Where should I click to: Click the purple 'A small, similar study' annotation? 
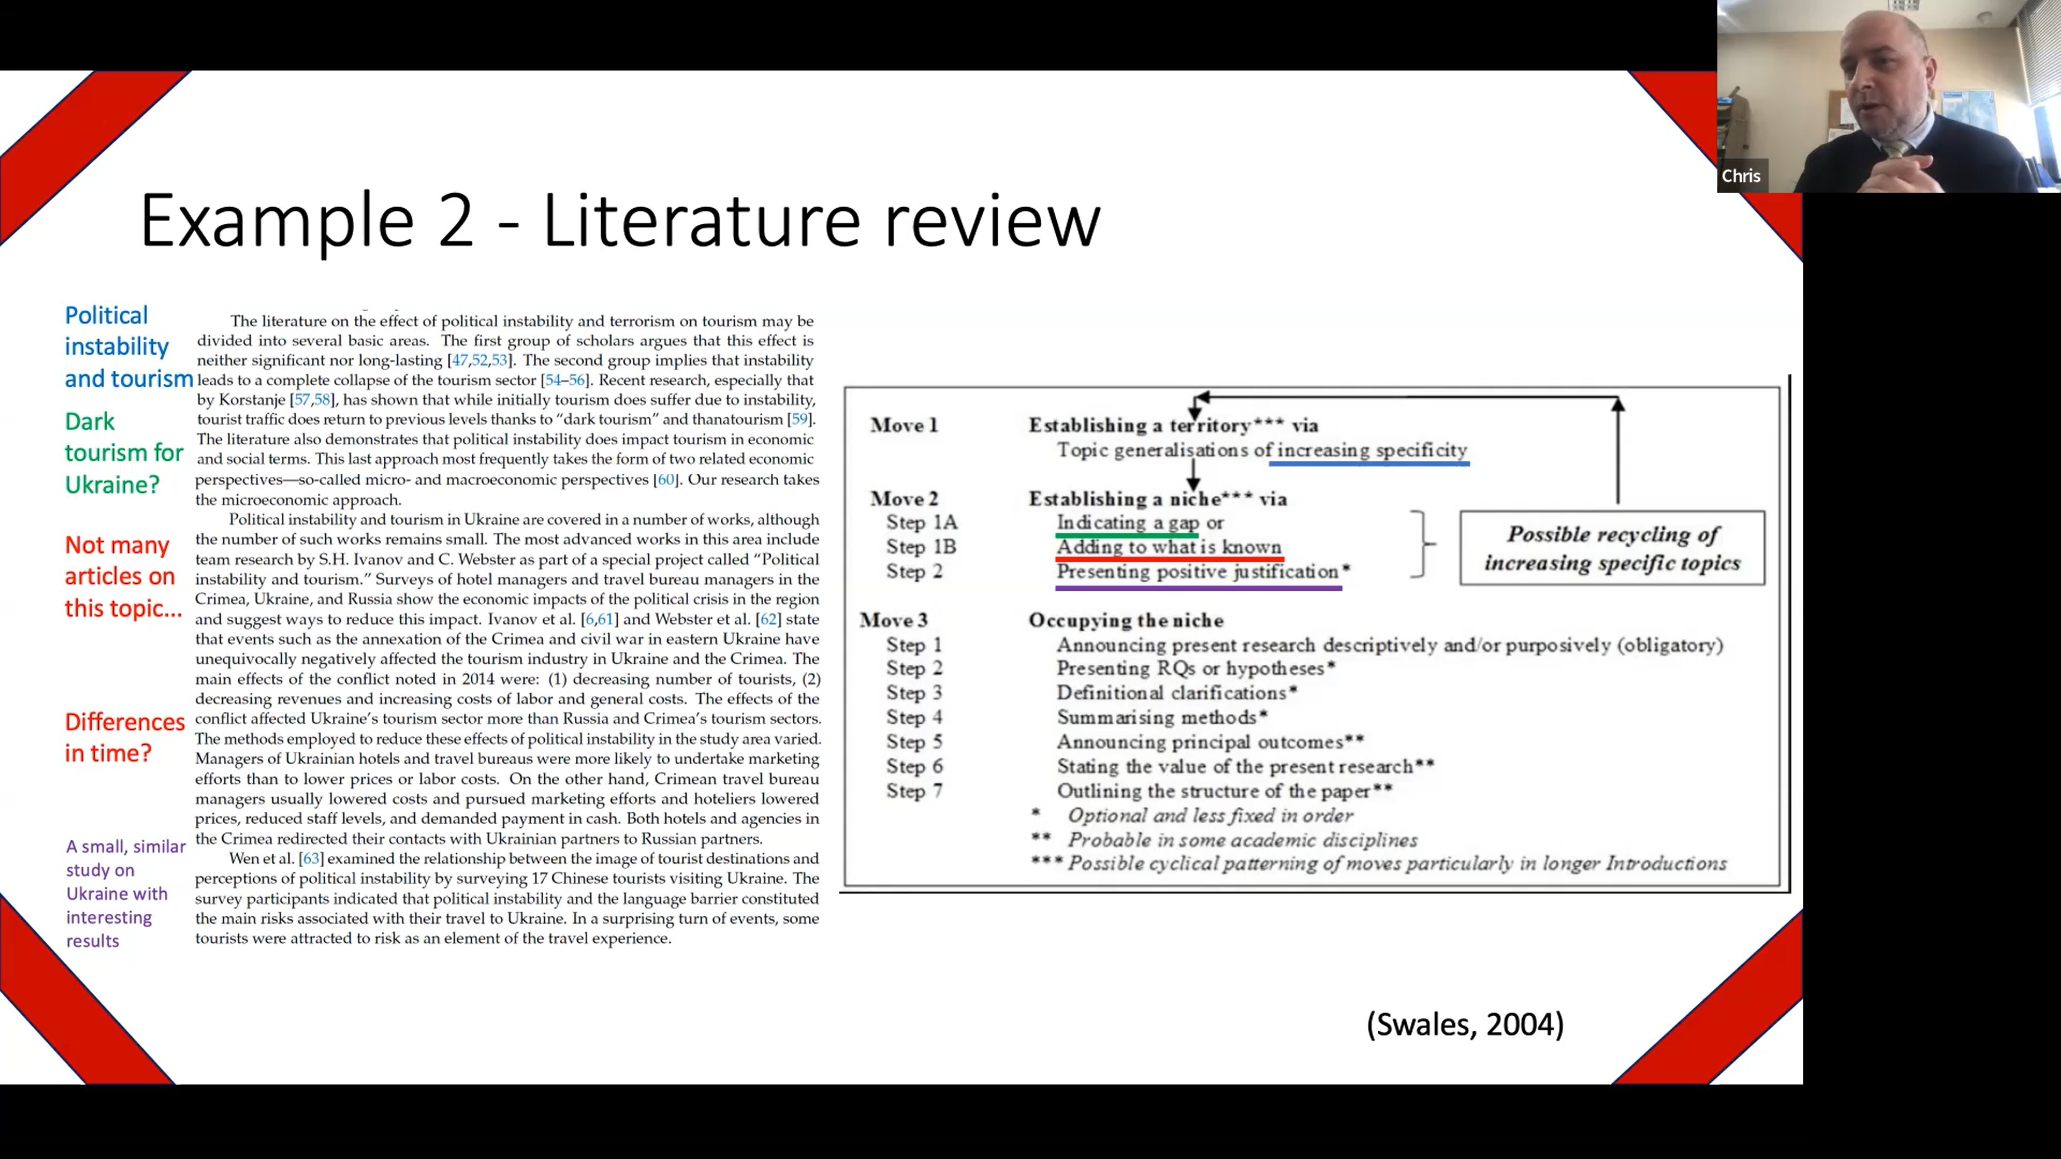coord(125,893)
